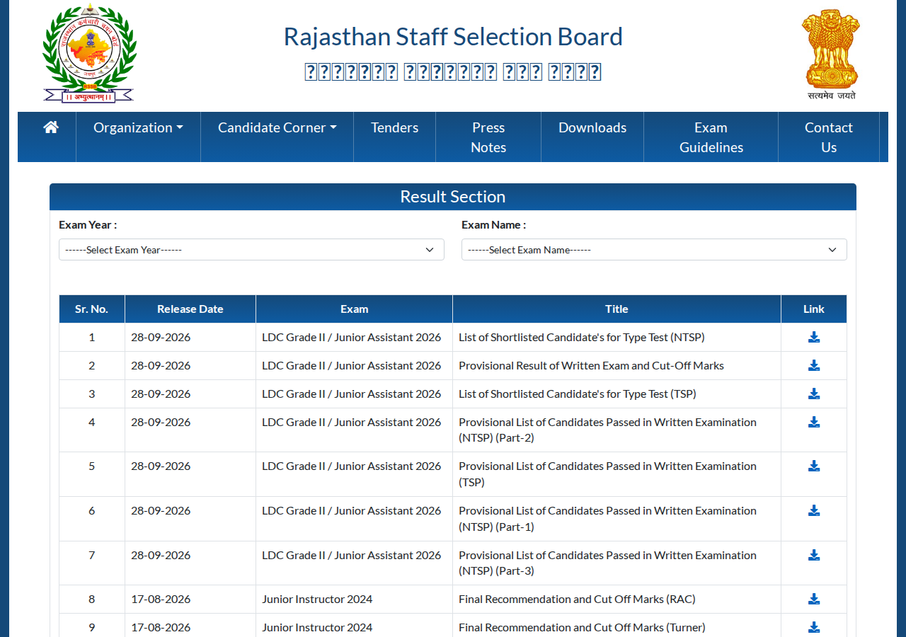
Task: Select title 'Provisional Result of Written Exam and Cut-Off Marks'
Action: pos(591,365)
